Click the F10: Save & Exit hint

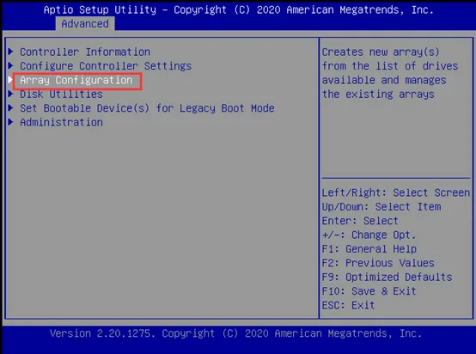coord(369,291)
